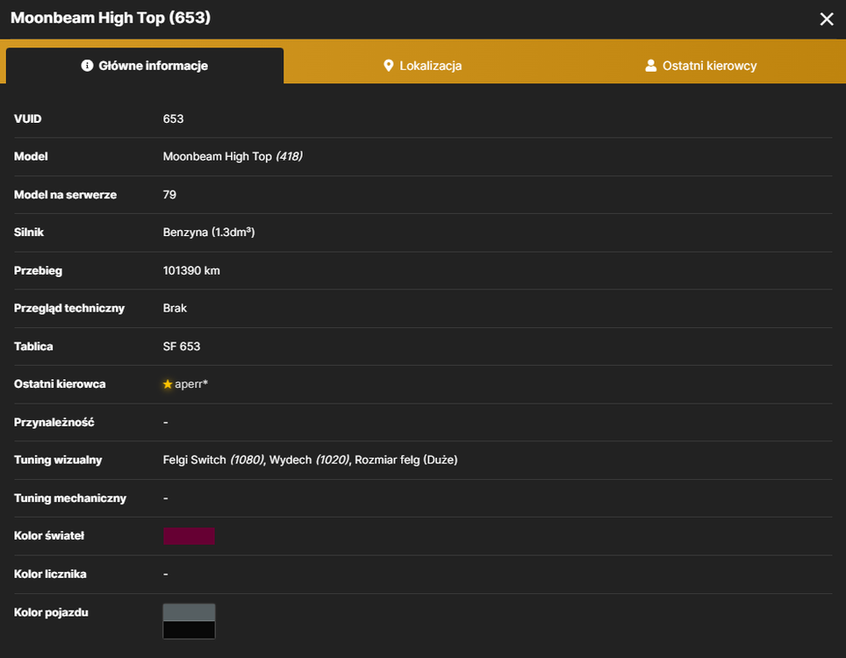The width and height of the screenshot is (846, 658).
Task: Click the Kolor licznika label
Action: [x=50, y=574]
